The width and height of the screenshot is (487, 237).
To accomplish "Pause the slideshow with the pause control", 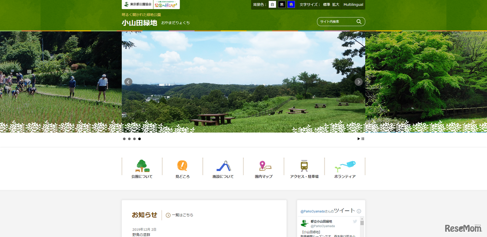I will pos(363,139).
